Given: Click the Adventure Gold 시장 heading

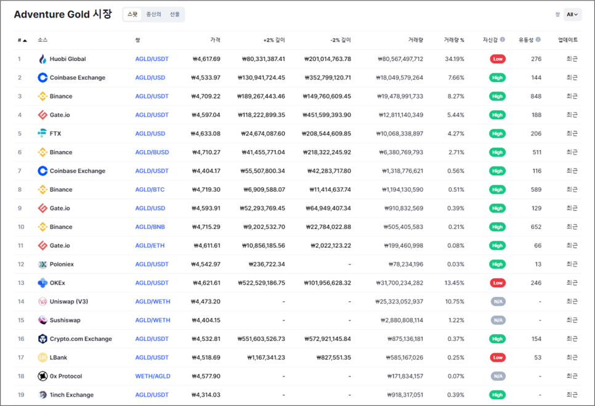Looking at the screenshot, I should point(63,14).
